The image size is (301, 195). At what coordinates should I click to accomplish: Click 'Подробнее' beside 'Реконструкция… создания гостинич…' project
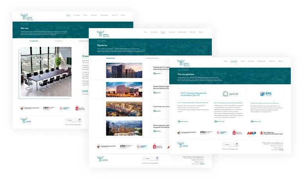tap(157, 131)
